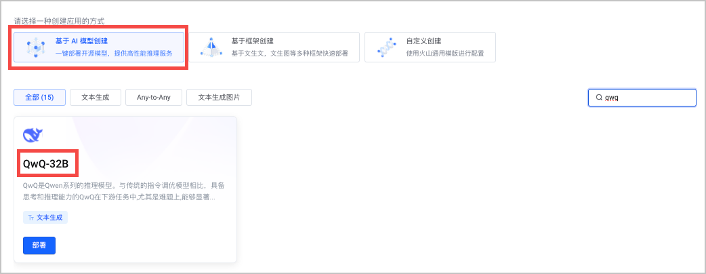This screenshot has width=706, height=274.
Task: Click the text 基于文生文，文生图等多种框架快速部署
Action: (289, 53)
